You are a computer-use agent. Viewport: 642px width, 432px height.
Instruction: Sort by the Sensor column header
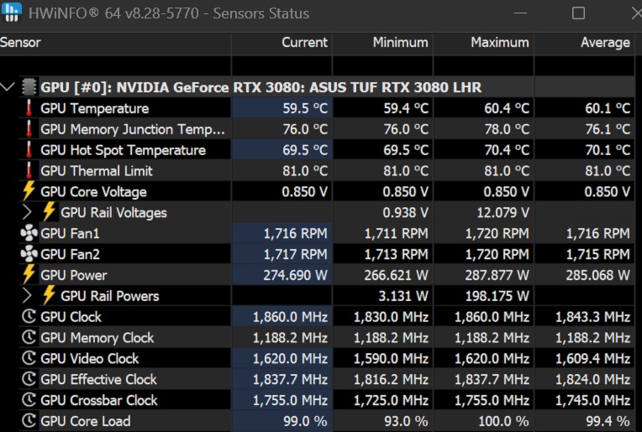click(115, 43)
